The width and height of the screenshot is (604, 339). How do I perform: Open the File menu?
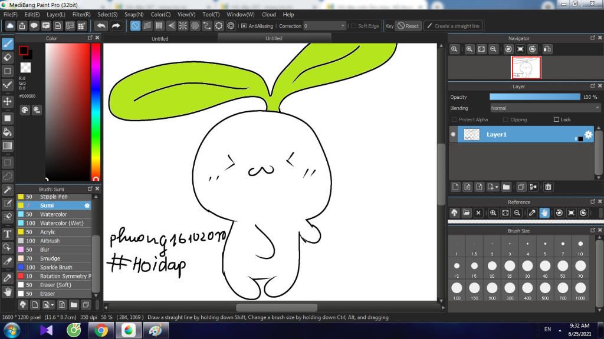click(x=11, y=14)
